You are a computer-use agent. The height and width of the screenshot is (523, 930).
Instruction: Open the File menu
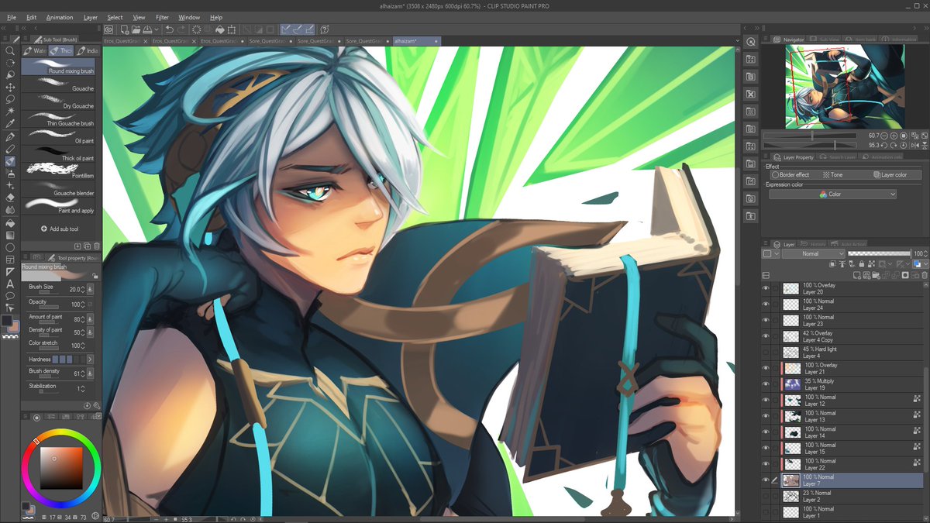[x=12, y=17]
